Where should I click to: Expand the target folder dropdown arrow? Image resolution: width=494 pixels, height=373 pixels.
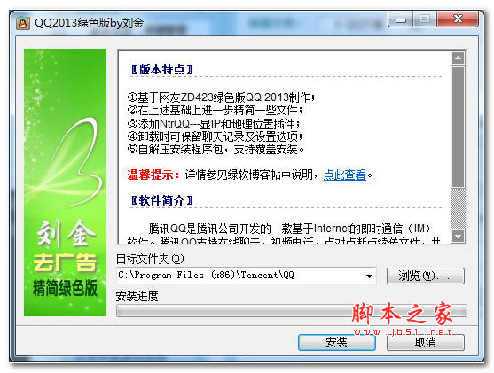point(369,276)
